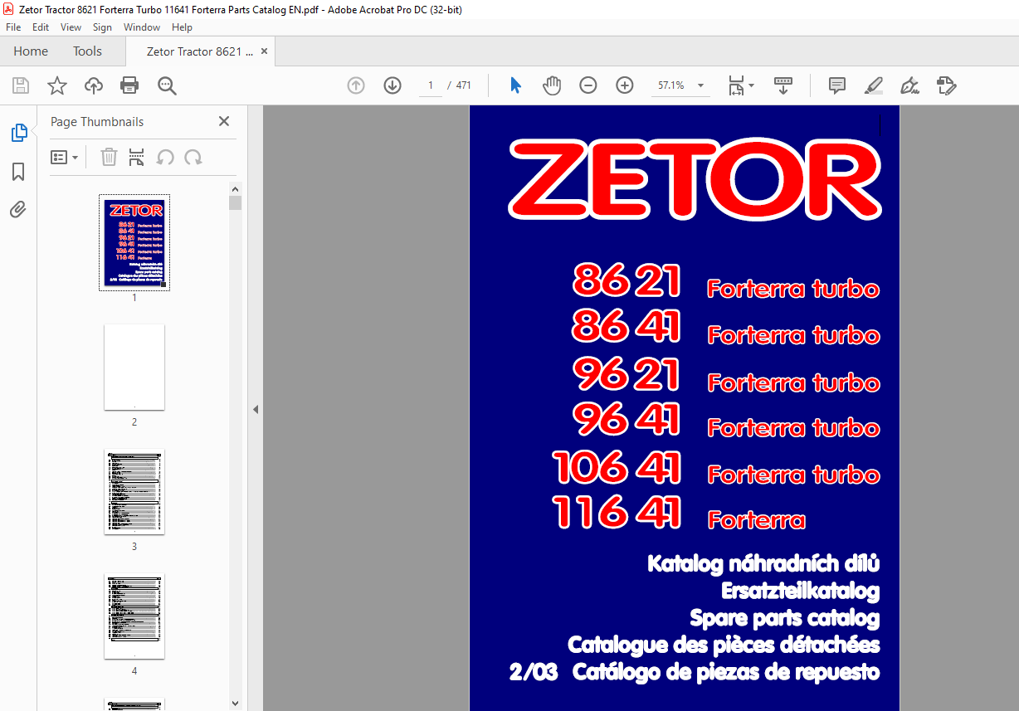1019x711 pixels.
Task: Click the '116 41' model number text
Action: click(617, 512)
